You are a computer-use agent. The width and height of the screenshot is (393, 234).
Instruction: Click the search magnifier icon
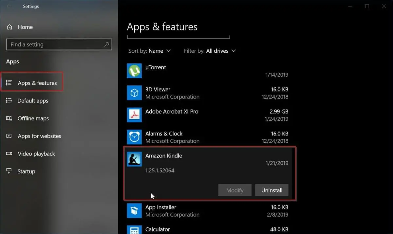(x=107, y=44)
